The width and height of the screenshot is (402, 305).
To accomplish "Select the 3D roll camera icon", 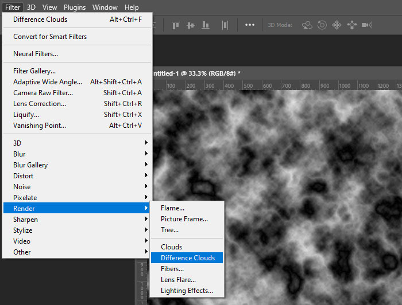I will pos(322,25).
